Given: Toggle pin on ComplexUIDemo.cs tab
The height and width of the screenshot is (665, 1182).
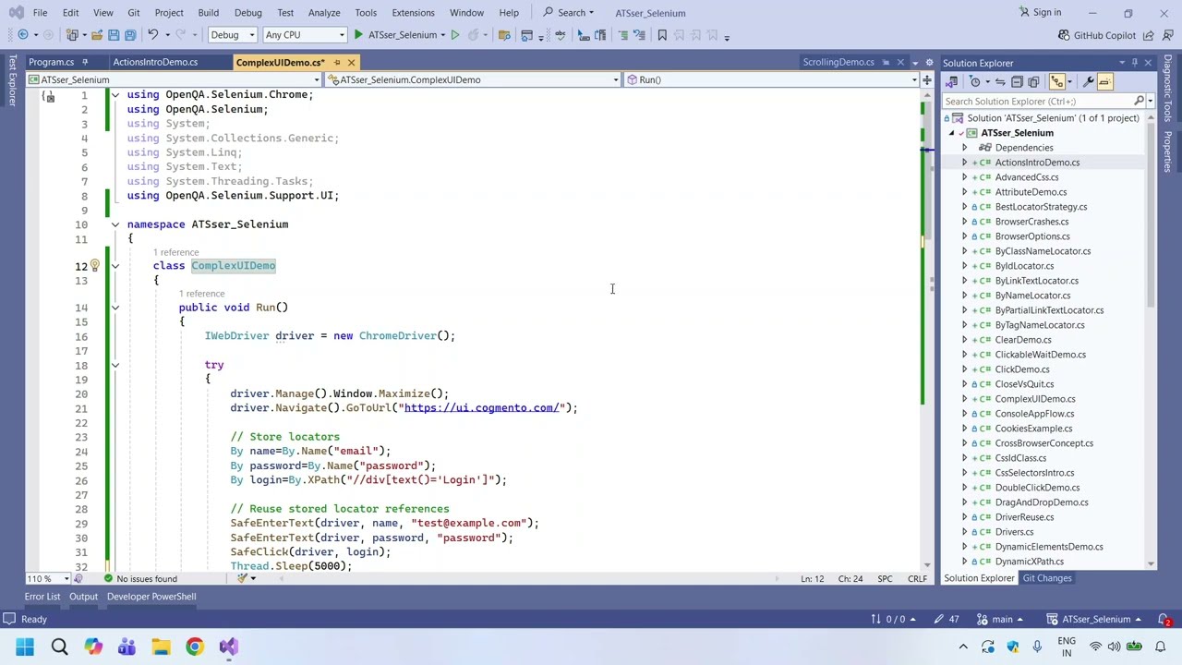Looking at the screenshot, I should [337, 62].
